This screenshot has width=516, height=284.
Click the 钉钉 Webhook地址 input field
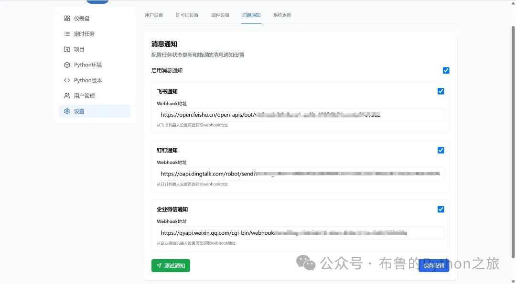[300, 174]
